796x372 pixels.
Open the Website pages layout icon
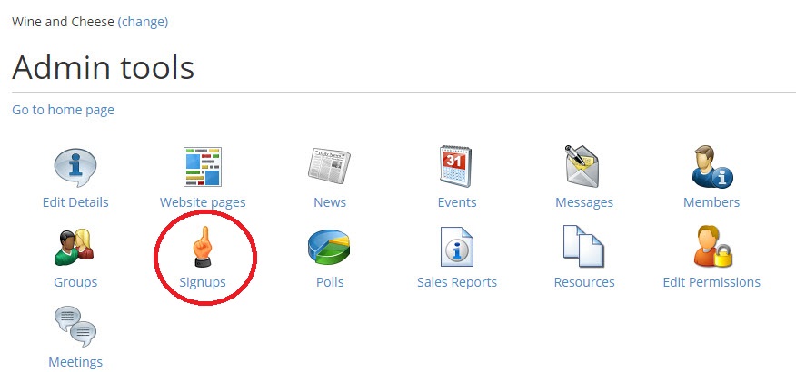(203, 167)
